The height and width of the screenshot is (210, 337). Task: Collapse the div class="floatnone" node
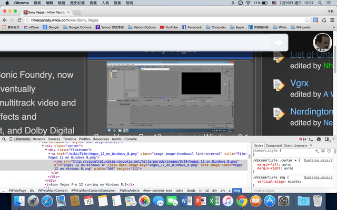point(46,150)
